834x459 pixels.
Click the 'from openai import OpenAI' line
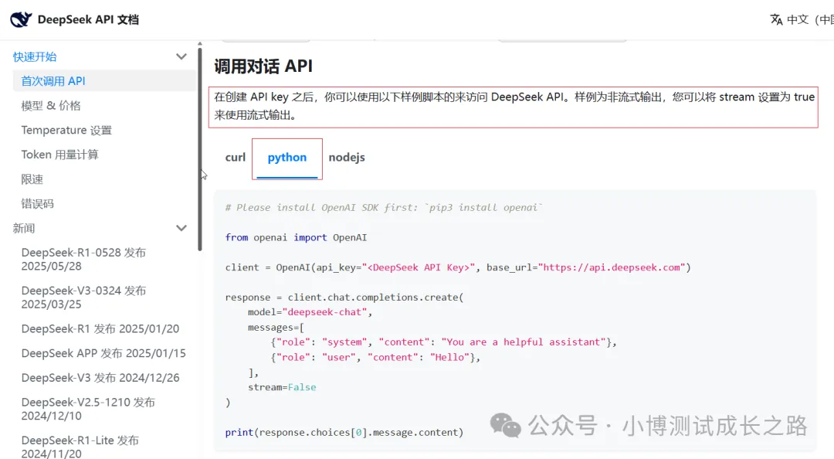click(296, 237)
